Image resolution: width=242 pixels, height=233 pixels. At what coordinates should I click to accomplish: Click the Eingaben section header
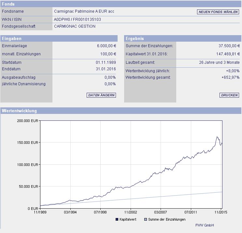59,38
